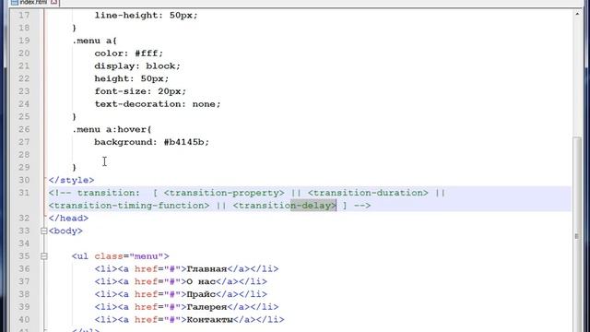Close the index.html tab with its red X

(53, 2)
